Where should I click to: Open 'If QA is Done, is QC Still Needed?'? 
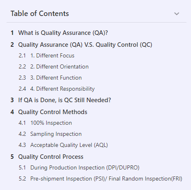(64, 100)
